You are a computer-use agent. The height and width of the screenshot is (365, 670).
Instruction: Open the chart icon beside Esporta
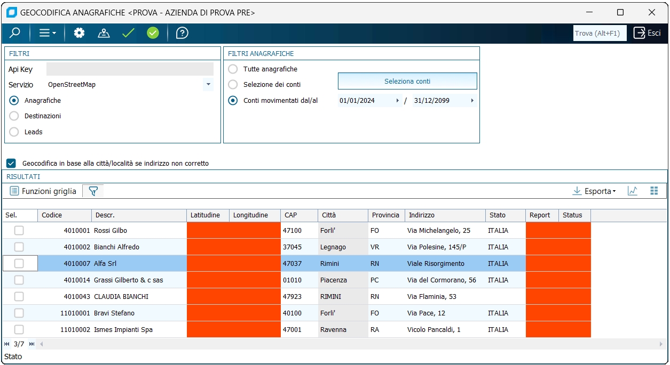[633, 191]
